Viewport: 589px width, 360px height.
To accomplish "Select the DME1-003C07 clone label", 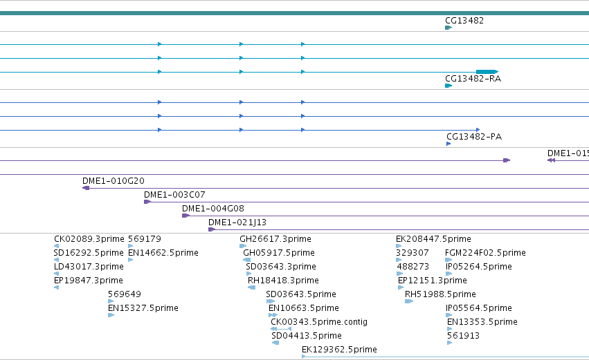I will [x=174, y=195].
